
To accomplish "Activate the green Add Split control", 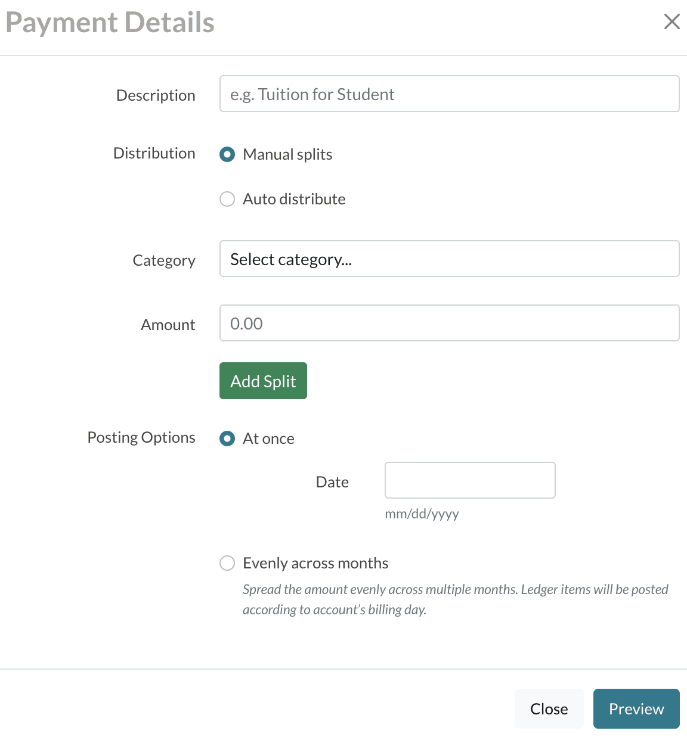I will (x=263, y=381).
